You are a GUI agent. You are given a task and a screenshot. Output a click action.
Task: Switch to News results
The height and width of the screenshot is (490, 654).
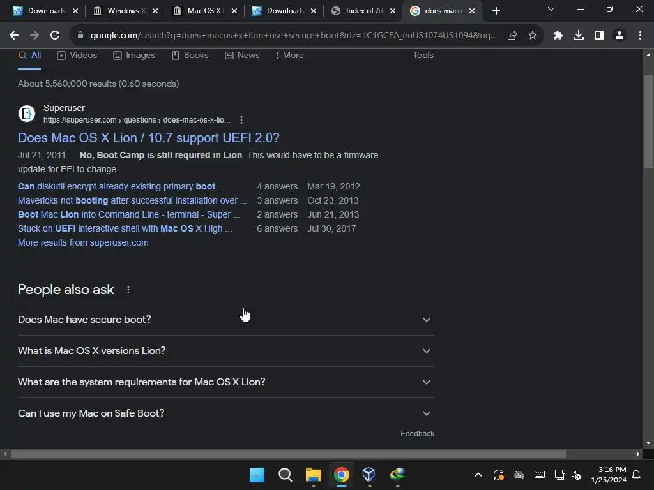242,56
